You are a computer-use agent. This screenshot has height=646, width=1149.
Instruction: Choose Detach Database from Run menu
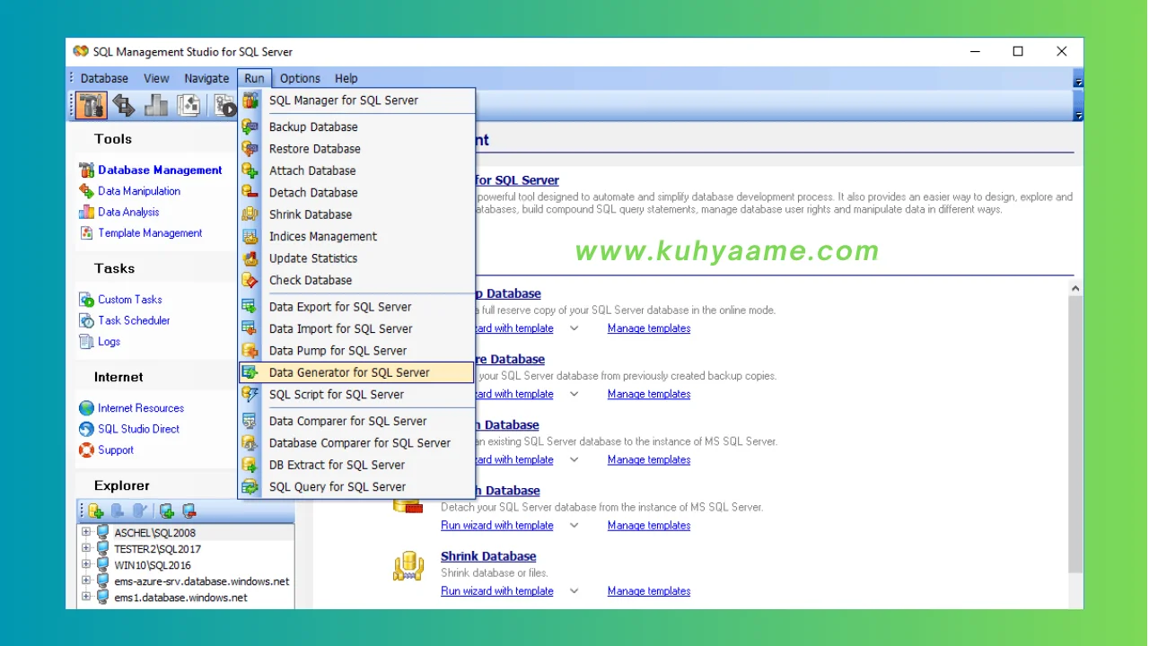(356, 193)
